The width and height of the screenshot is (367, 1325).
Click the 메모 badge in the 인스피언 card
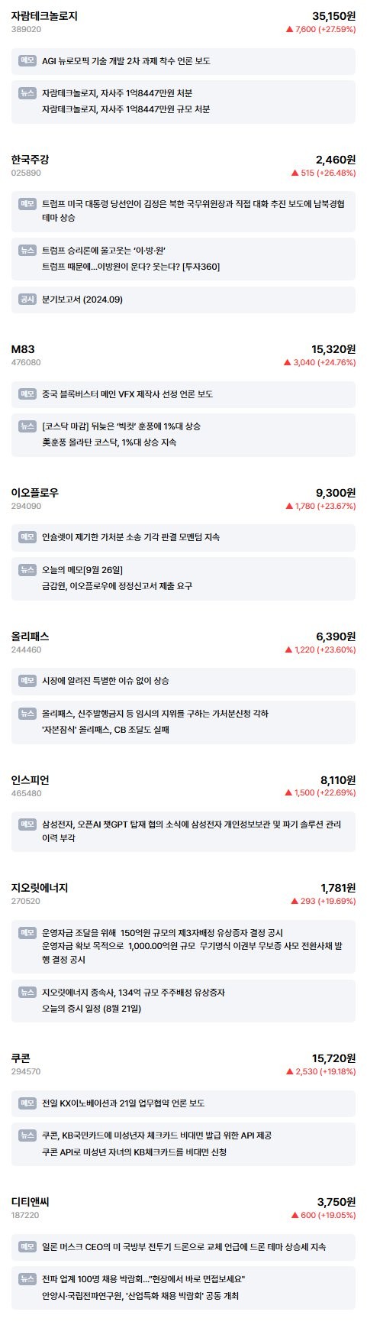[27, 824]
